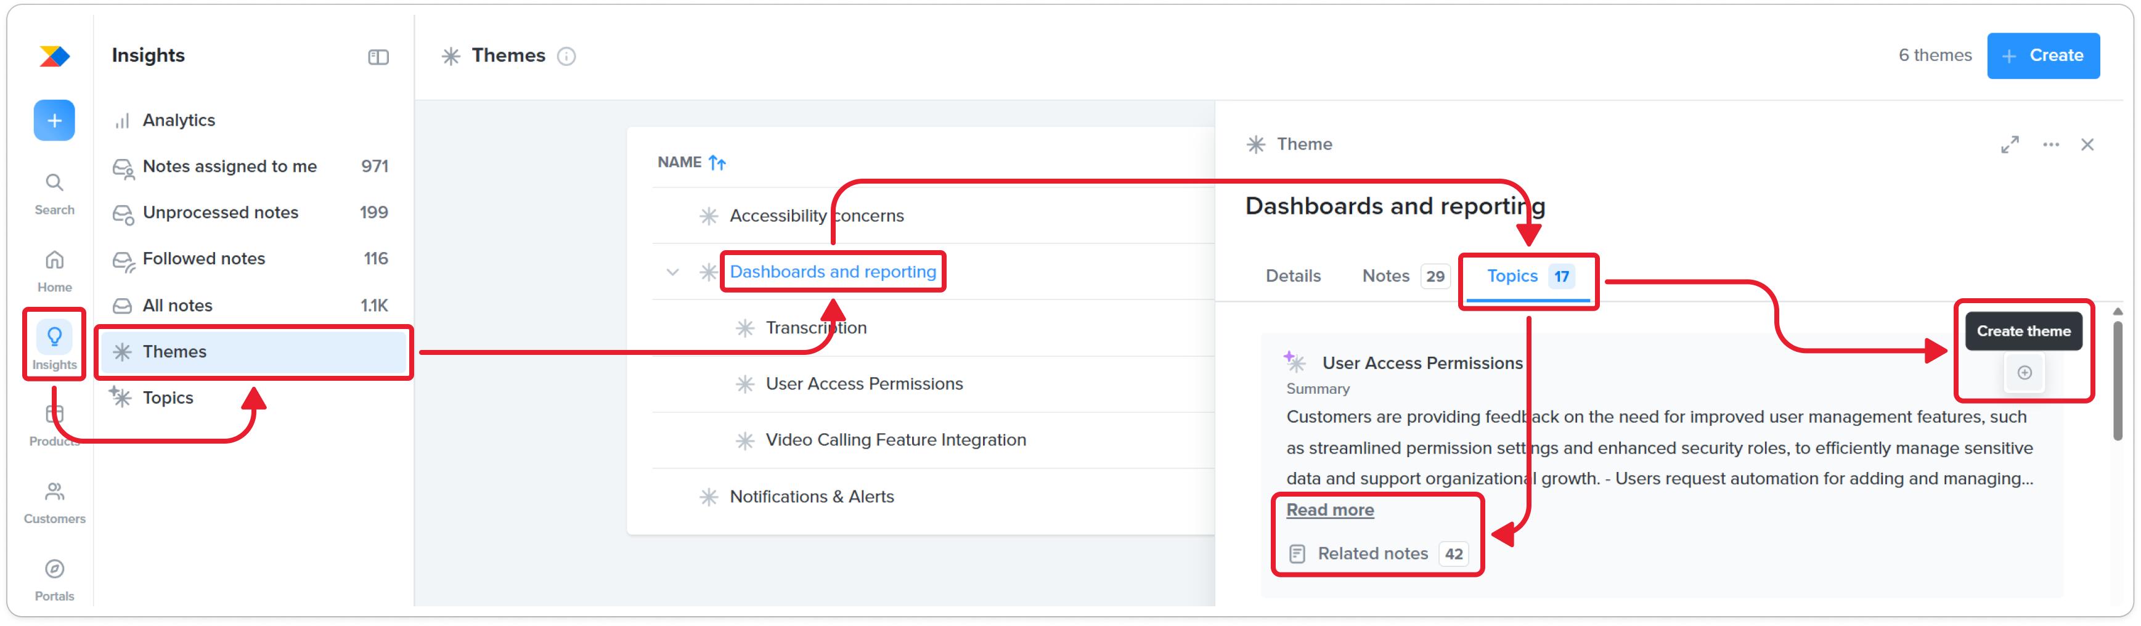
Task: Expand the Theme panel to full view
Action: [2010, 145]
